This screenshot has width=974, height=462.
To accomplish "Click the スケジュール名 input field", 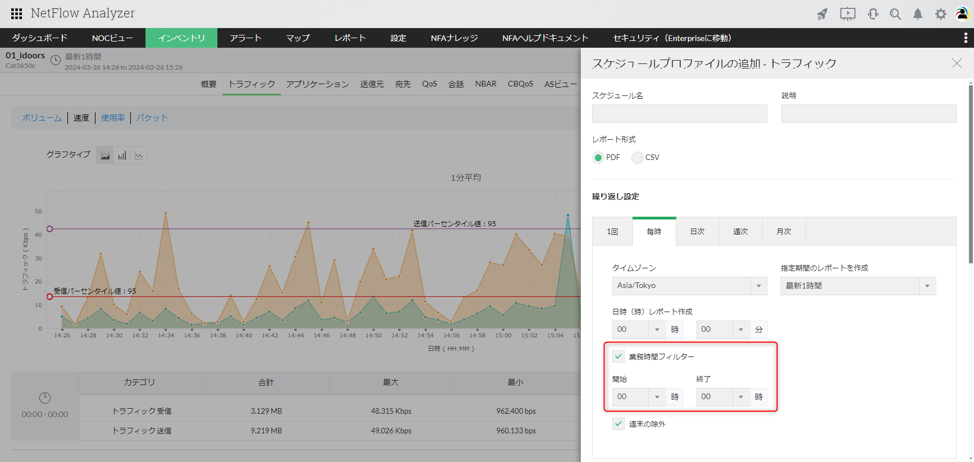I will (x=679, y=113).
